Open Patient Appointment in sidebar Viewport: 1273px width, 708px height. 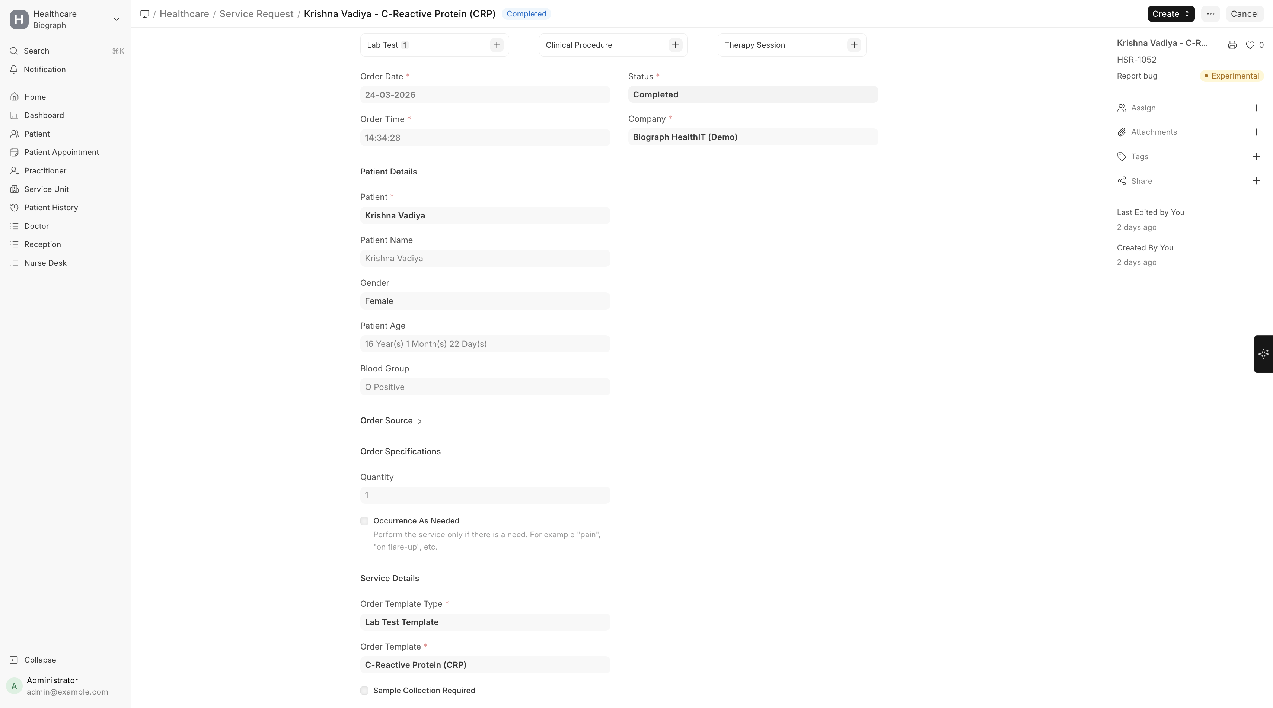(61, 152)
